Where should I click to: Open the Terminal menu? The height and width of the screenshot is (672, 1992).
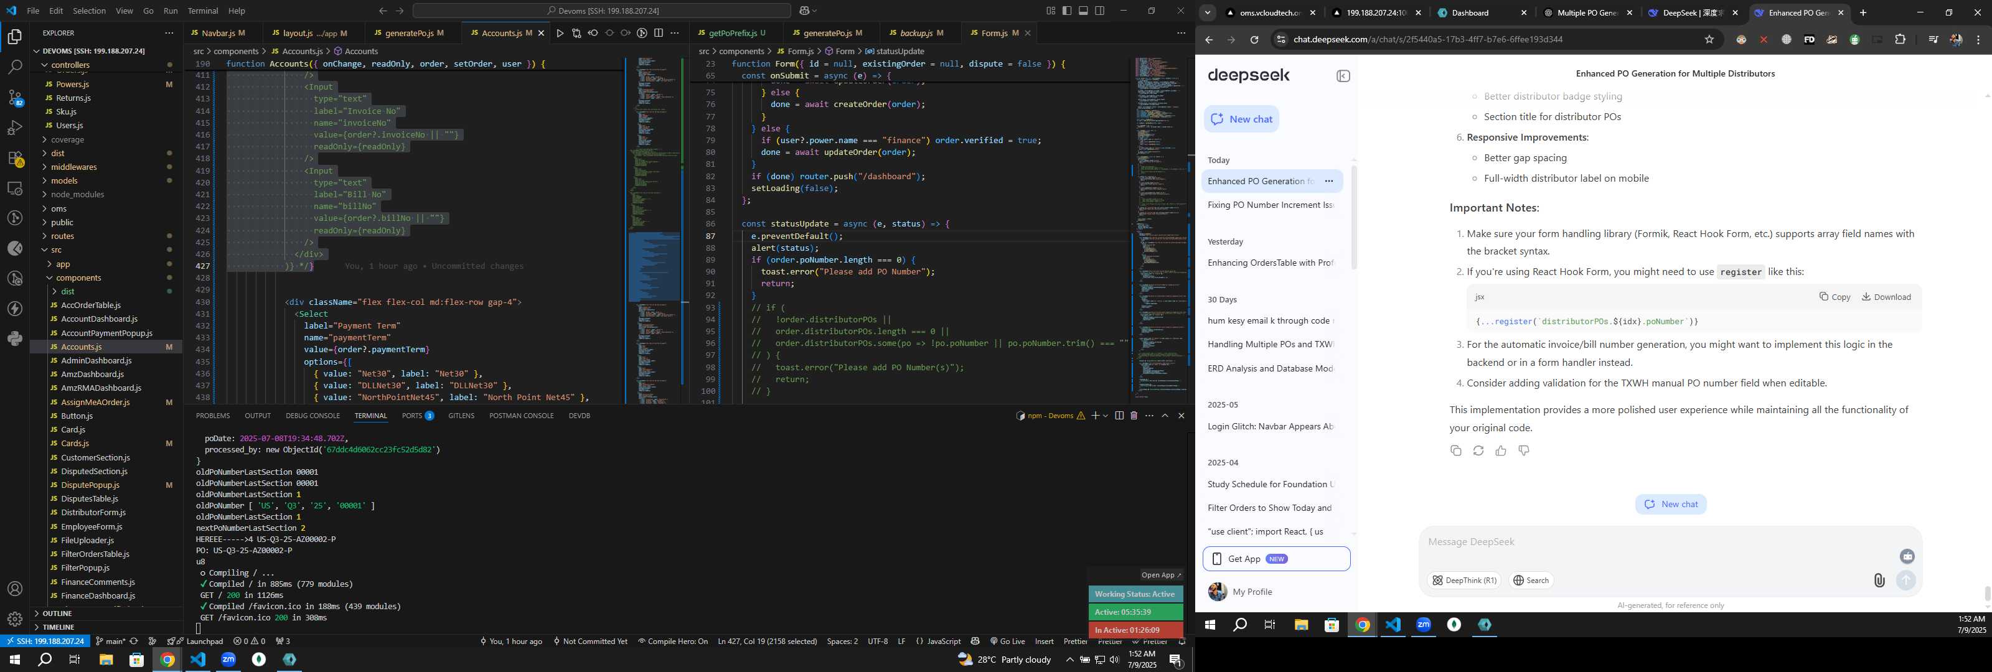[202, 11]
